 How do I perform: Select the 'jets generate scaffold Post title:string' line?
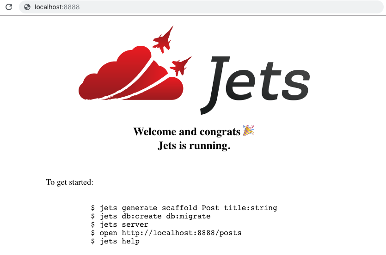(x=184, y=208)
